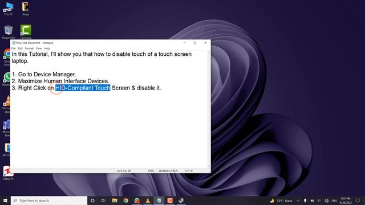
Task: Open the This PC desktop shortcut
Action: tap(8, 9)
